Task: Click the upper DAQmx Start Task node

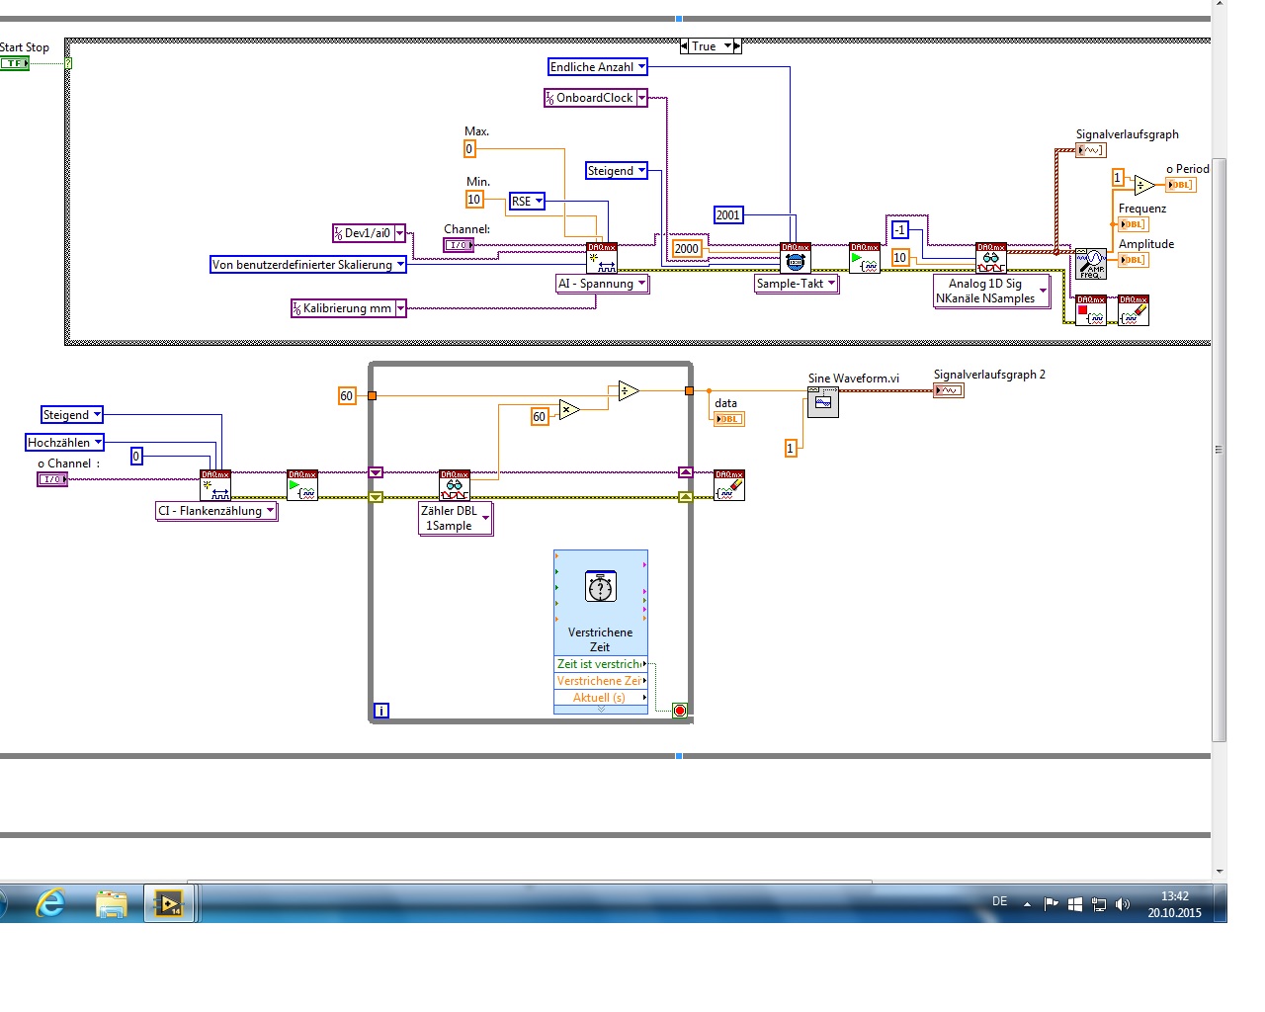Action: pyautogui.click(x=865, y=258)
